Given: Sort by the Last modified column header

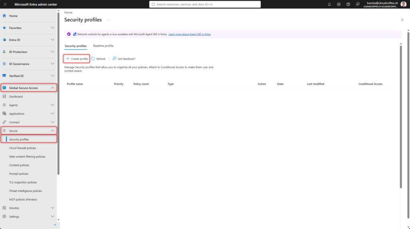Looking at the screenshot, I should pos(316,84).
